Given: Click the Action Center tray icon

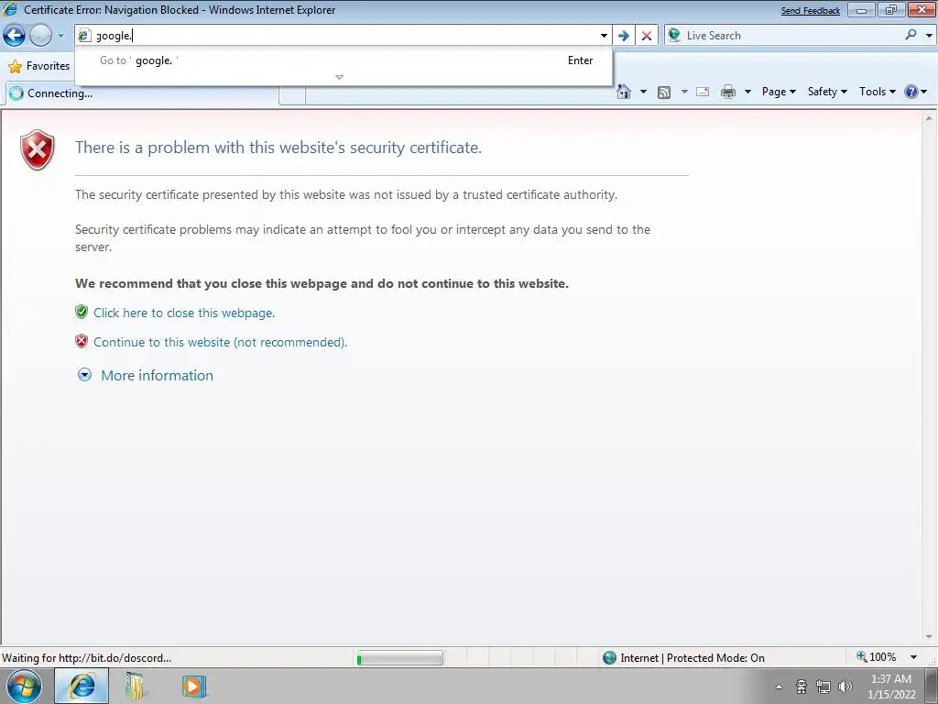Looking at the screenshot, I should (x=802, y=687).
